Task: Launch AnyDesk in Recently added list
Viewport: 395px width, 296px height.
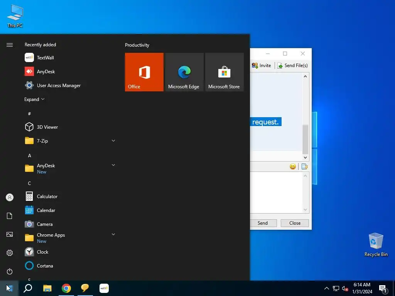Action: pyautogui.click(x=71, y=71)
